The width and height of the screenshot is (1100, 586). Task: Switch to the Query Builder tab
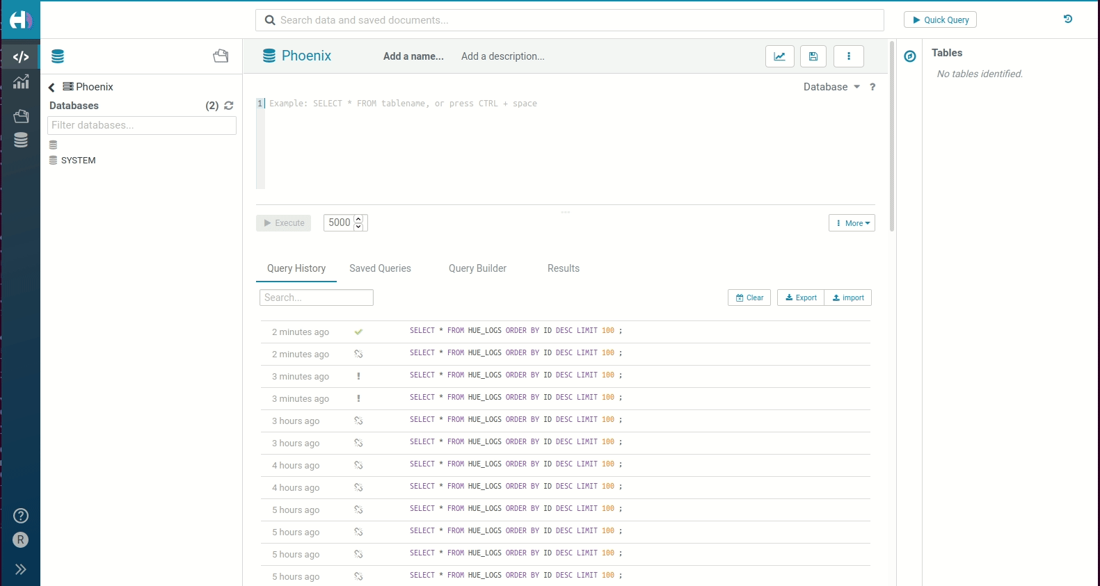coord(477,268)
